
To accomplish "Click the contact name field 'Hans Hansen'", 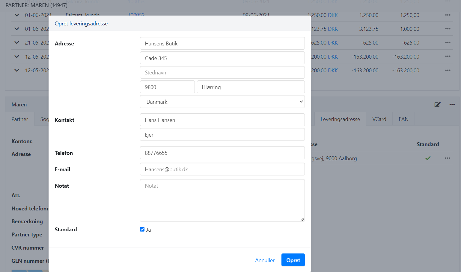I will point(222,120).
